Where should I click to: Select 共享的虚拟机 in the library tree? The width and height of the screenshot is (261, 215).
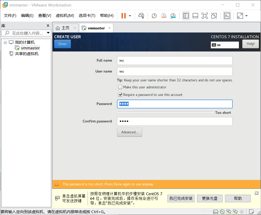27,54
